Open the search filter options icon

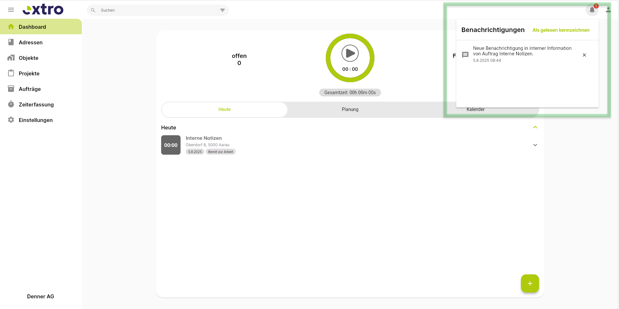(223, 10)
